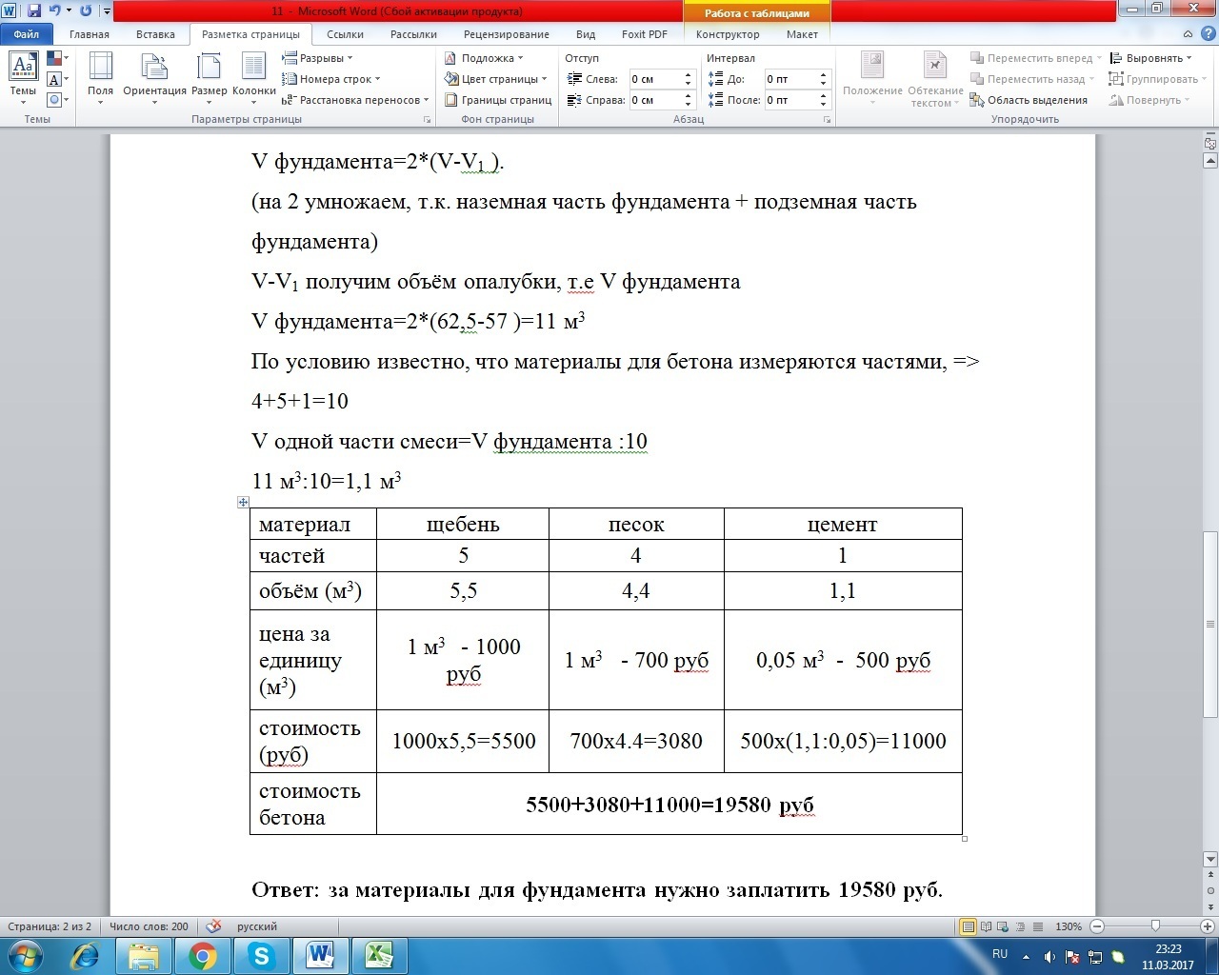Screen dimensions: 1219x975
Task: Open Google Chrome from the taskbar
Action: coord(202,956)
